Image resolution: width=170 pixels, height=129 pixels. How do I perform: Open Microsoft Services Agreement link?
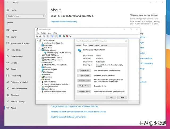click(78, 112)
